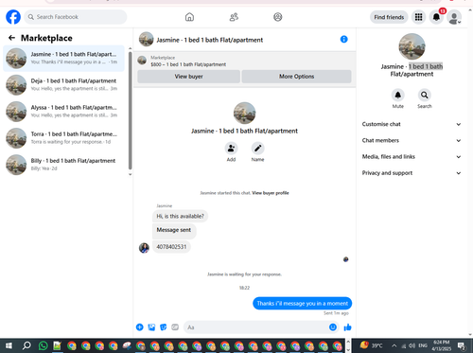Click conversation information icon
This screenshot has width=473, height=353.
point(344,39)
